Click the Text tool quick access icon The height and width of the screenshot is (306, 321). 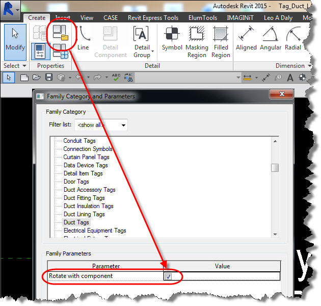[x=290, y=78]
